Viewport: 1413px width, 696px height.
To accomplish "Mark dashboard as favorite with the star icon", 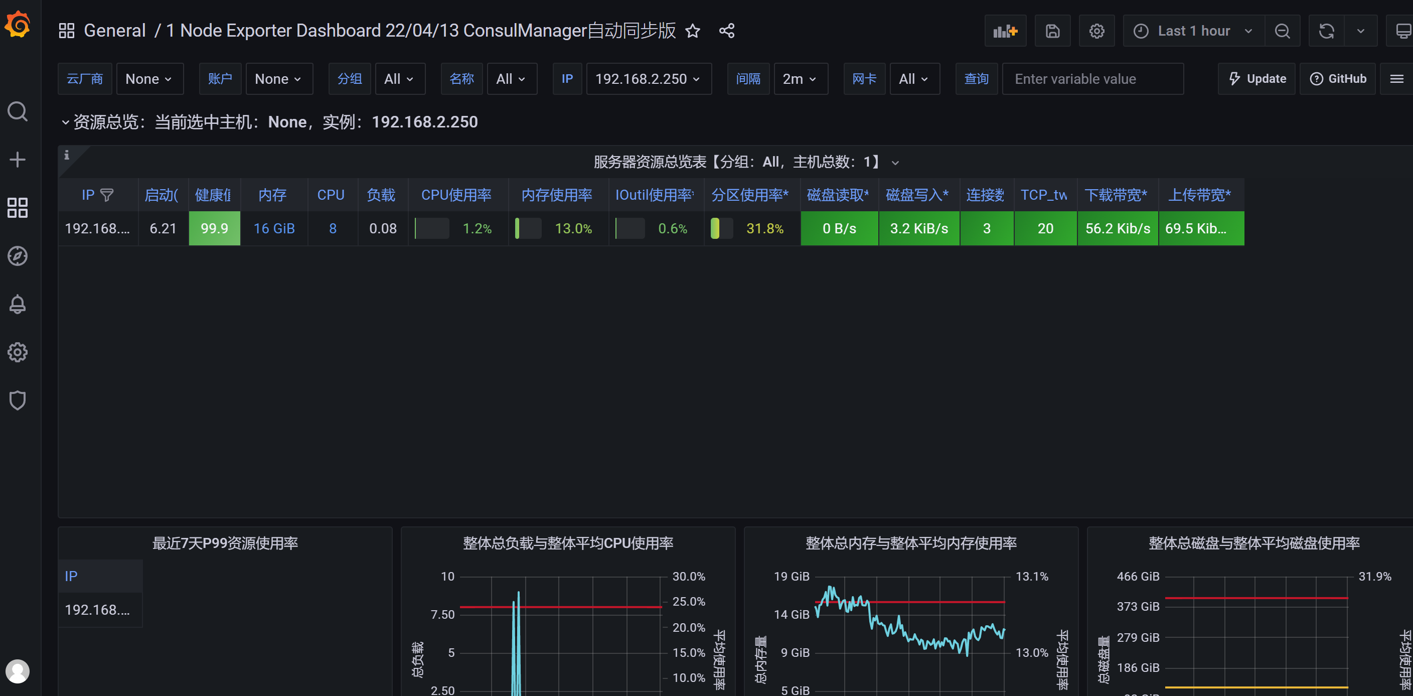I will [693, 31].
